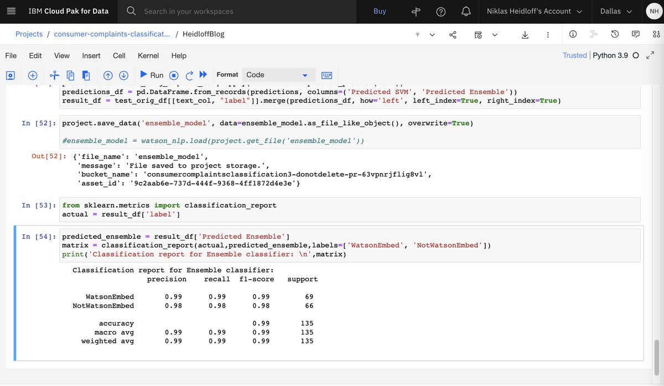Expand the job options chevron

click(x=495, y=35)
